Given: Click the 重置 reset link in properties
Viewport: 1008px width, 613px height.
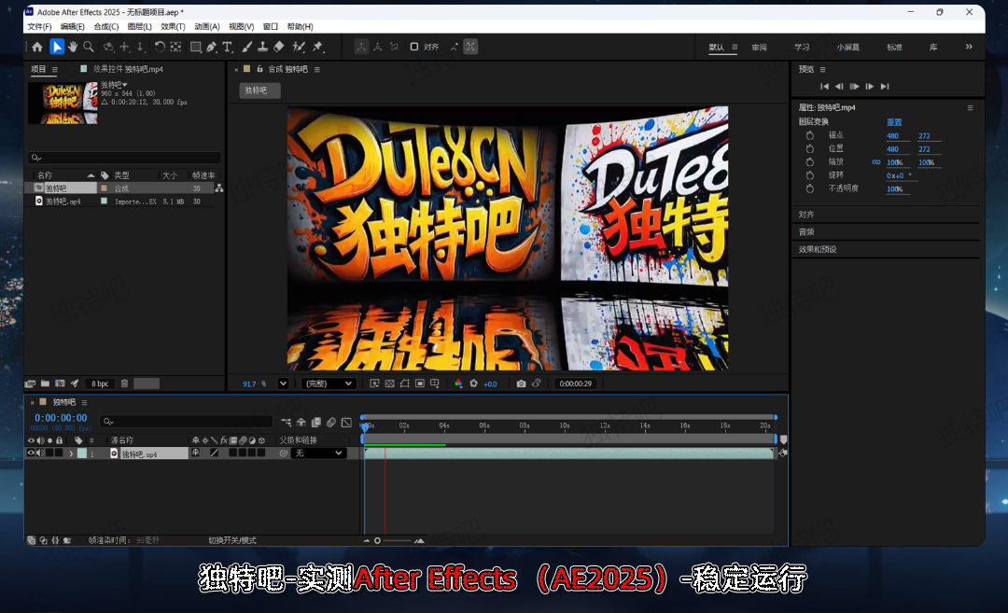Looking at the screenshot, I should pyautogui.click(x=894, y=122).
